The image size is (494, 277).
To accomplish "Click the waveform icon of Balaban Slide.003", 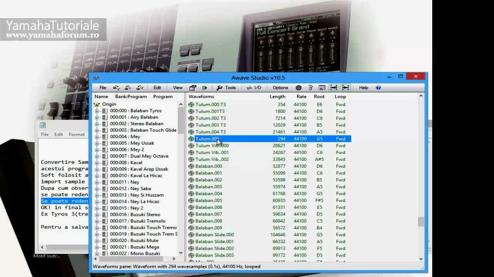I will 191,255.
